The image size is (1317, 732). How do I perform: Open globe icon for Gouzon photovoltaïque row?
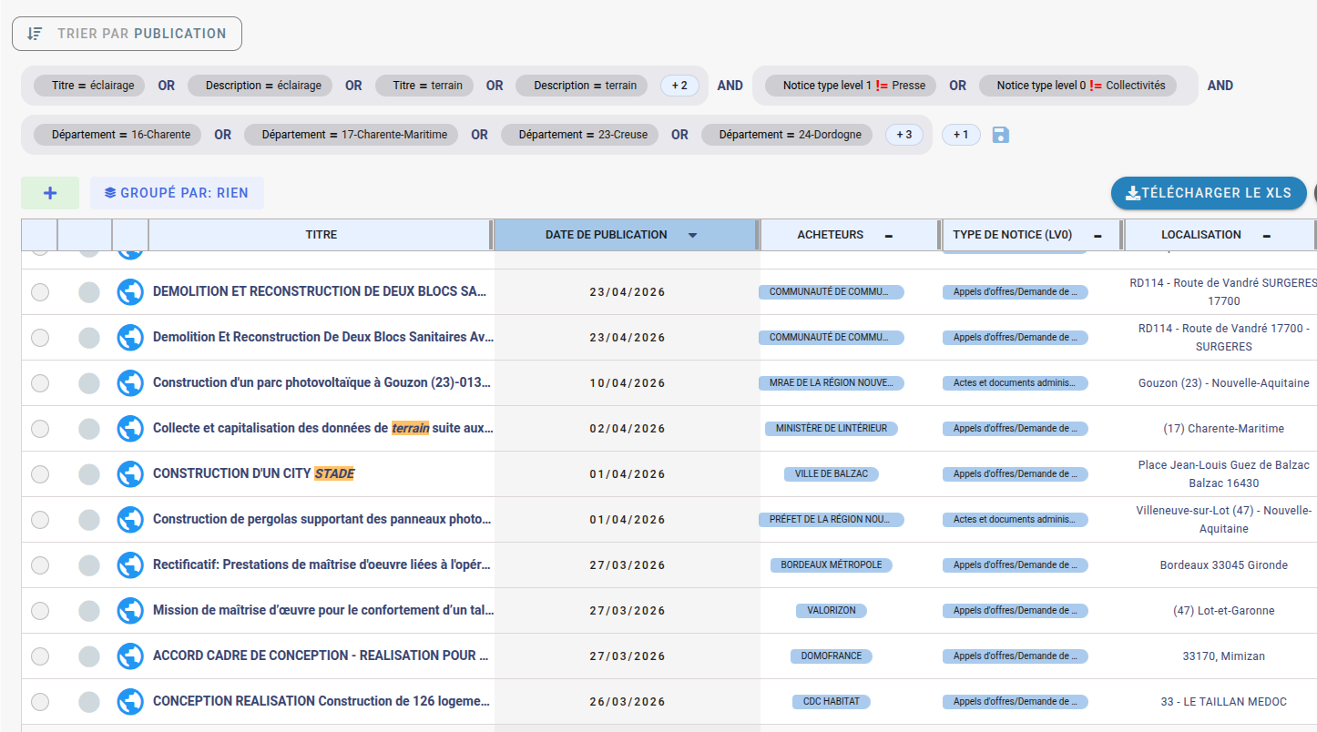130,382
